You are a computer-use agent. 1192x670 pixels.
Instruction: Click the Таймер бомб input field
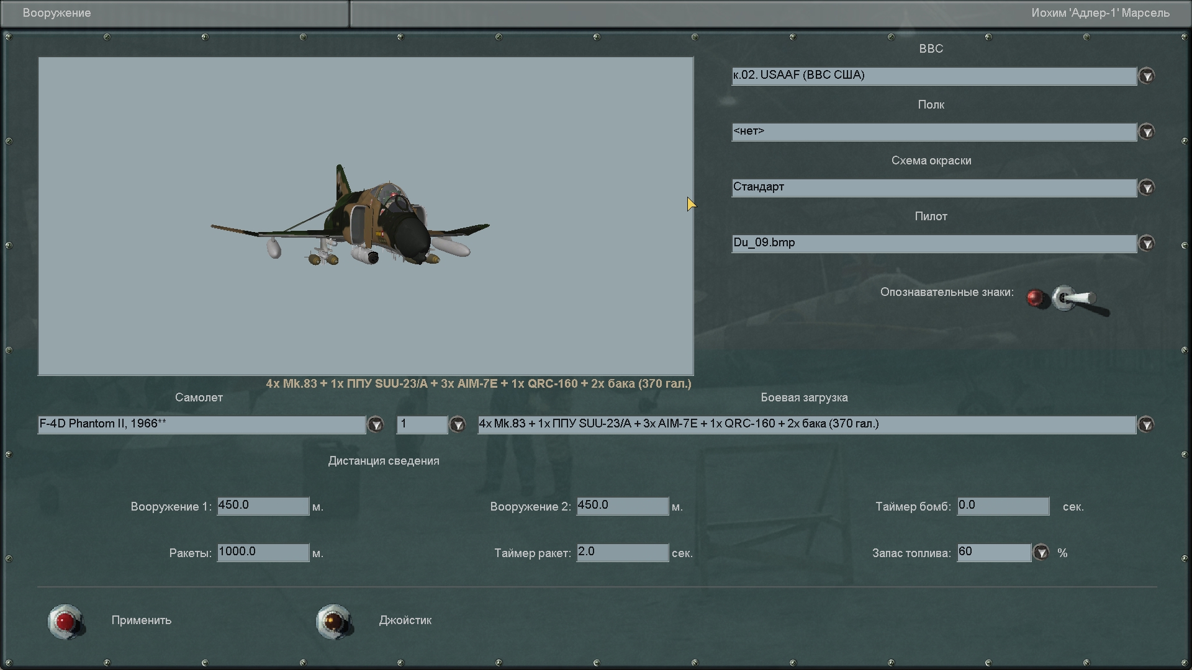(x=1003, y=506)
